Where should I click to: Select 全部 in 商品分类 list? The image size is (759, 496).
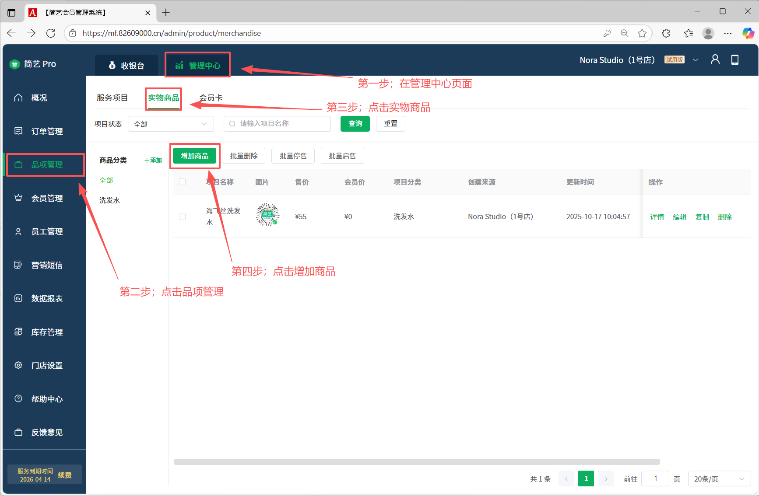[106, 180]
